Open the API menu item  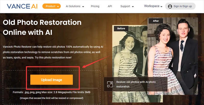click(110, 6)
